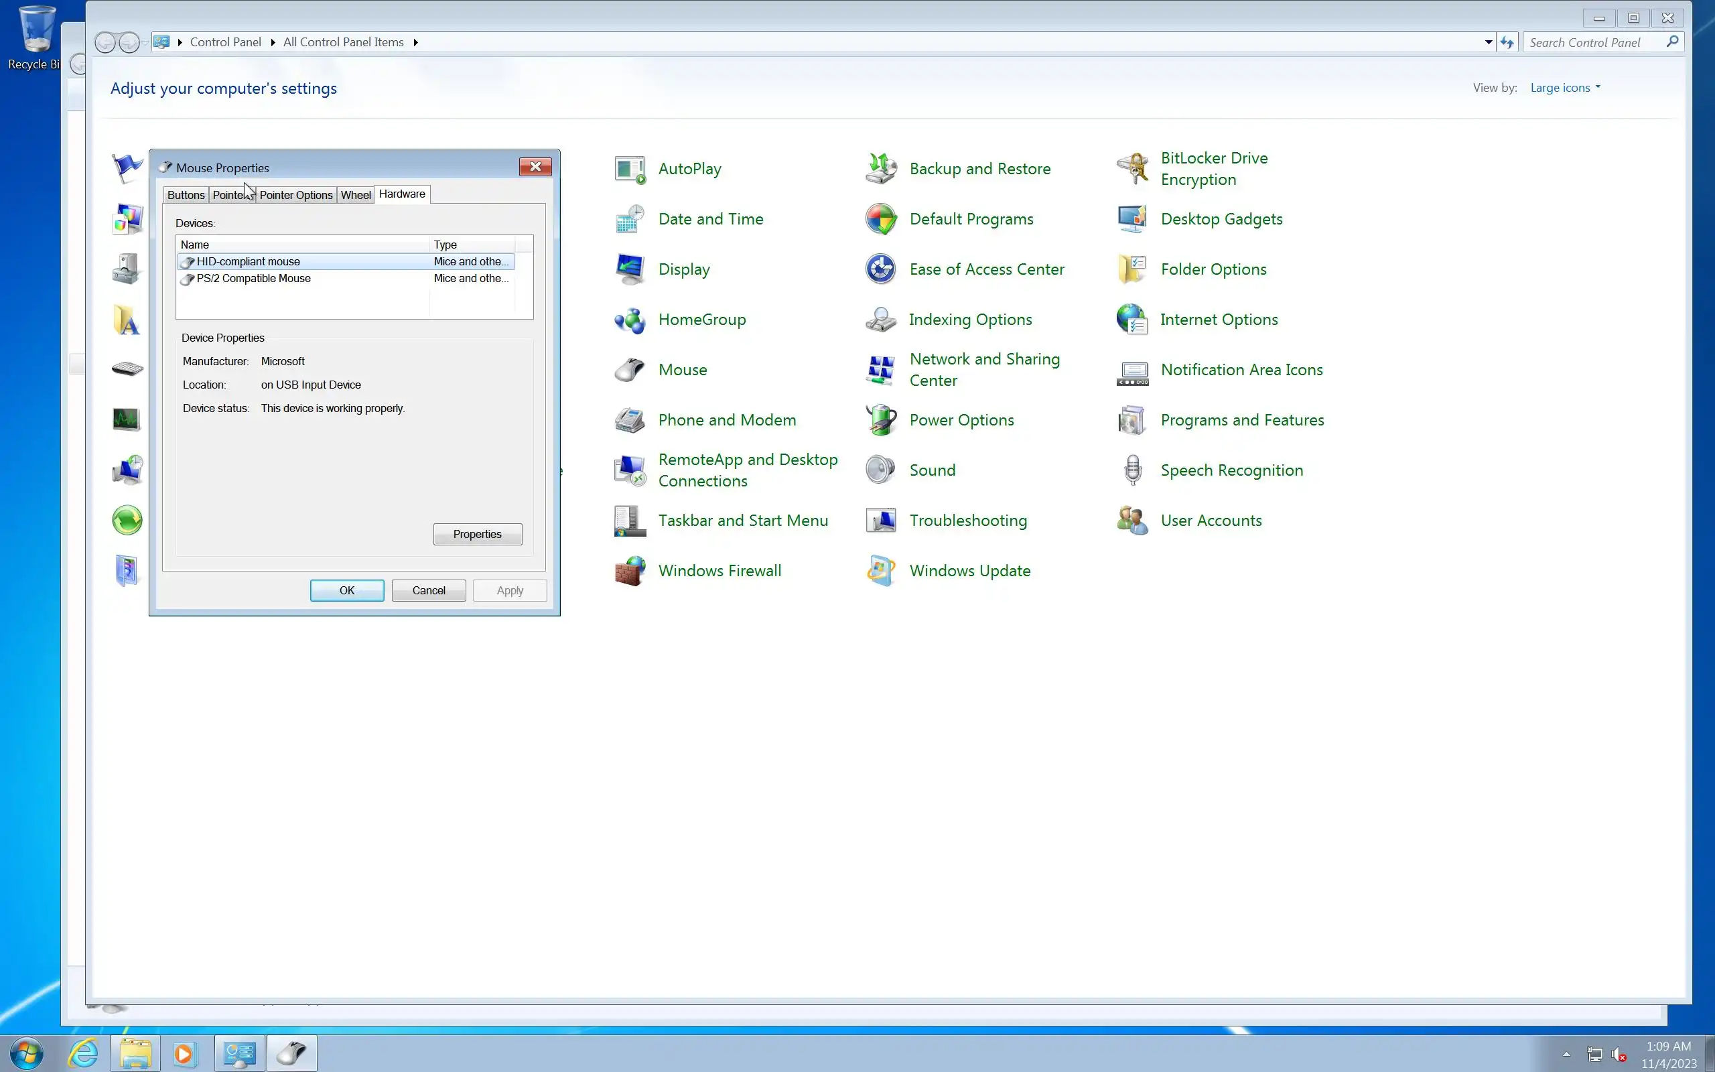1715x1072 pixels.
Task: Click the Windows Update icon
Action: tap(880, 571)
